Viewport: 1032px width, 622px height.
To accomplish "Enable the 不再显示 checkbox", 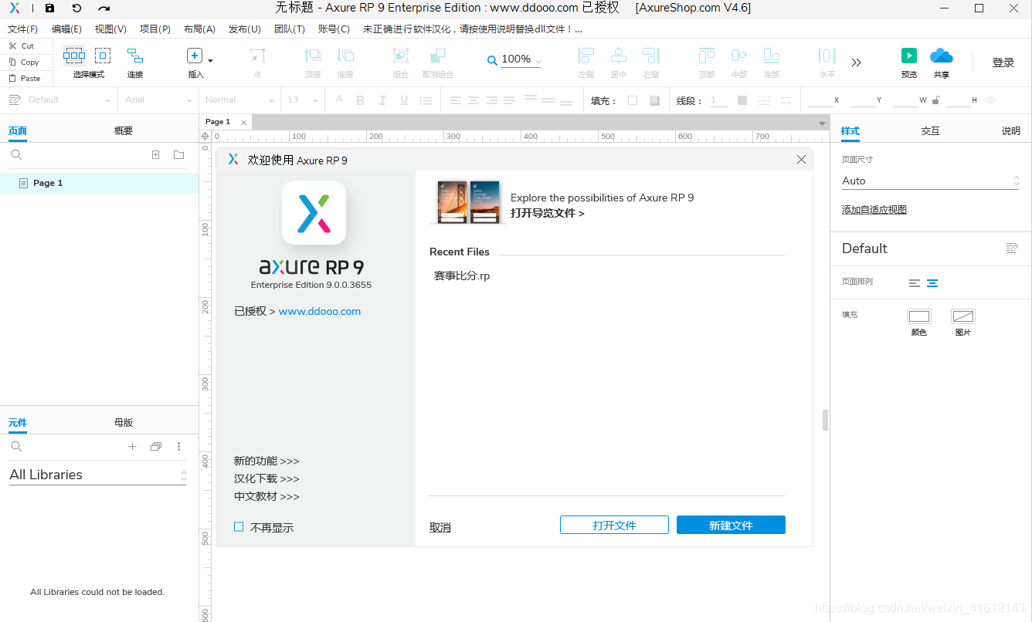I will tap(239, 527).
